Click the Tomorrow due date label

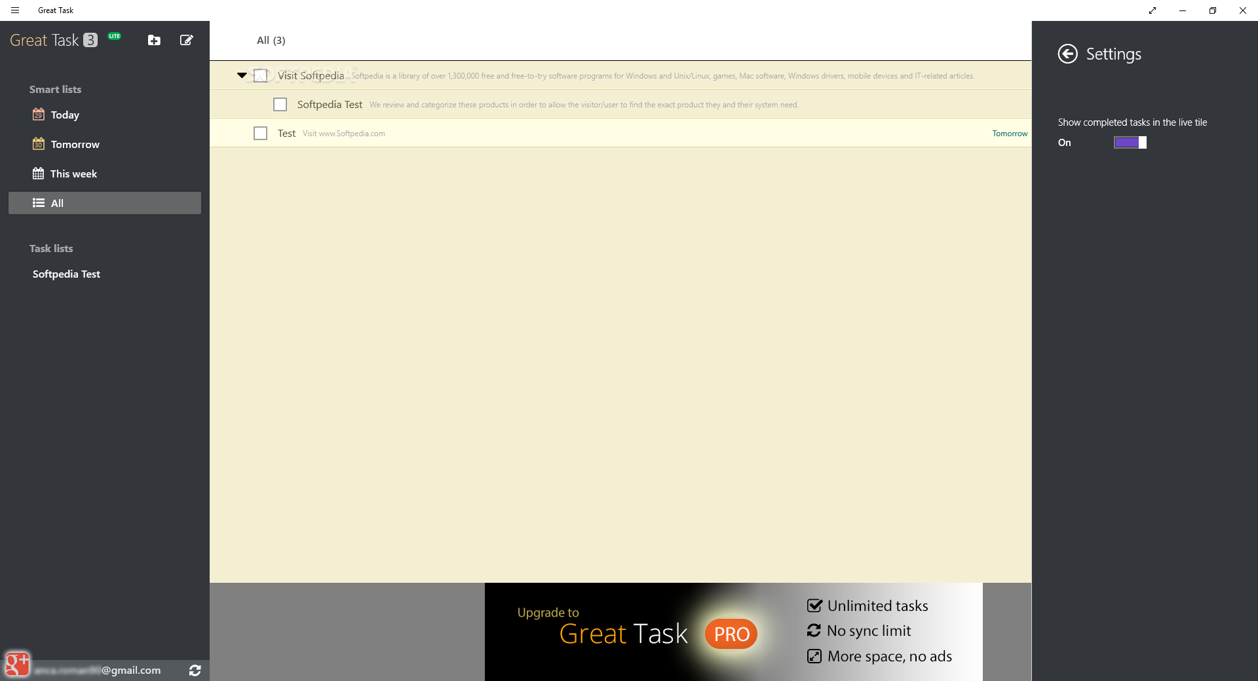point(1010,134)
